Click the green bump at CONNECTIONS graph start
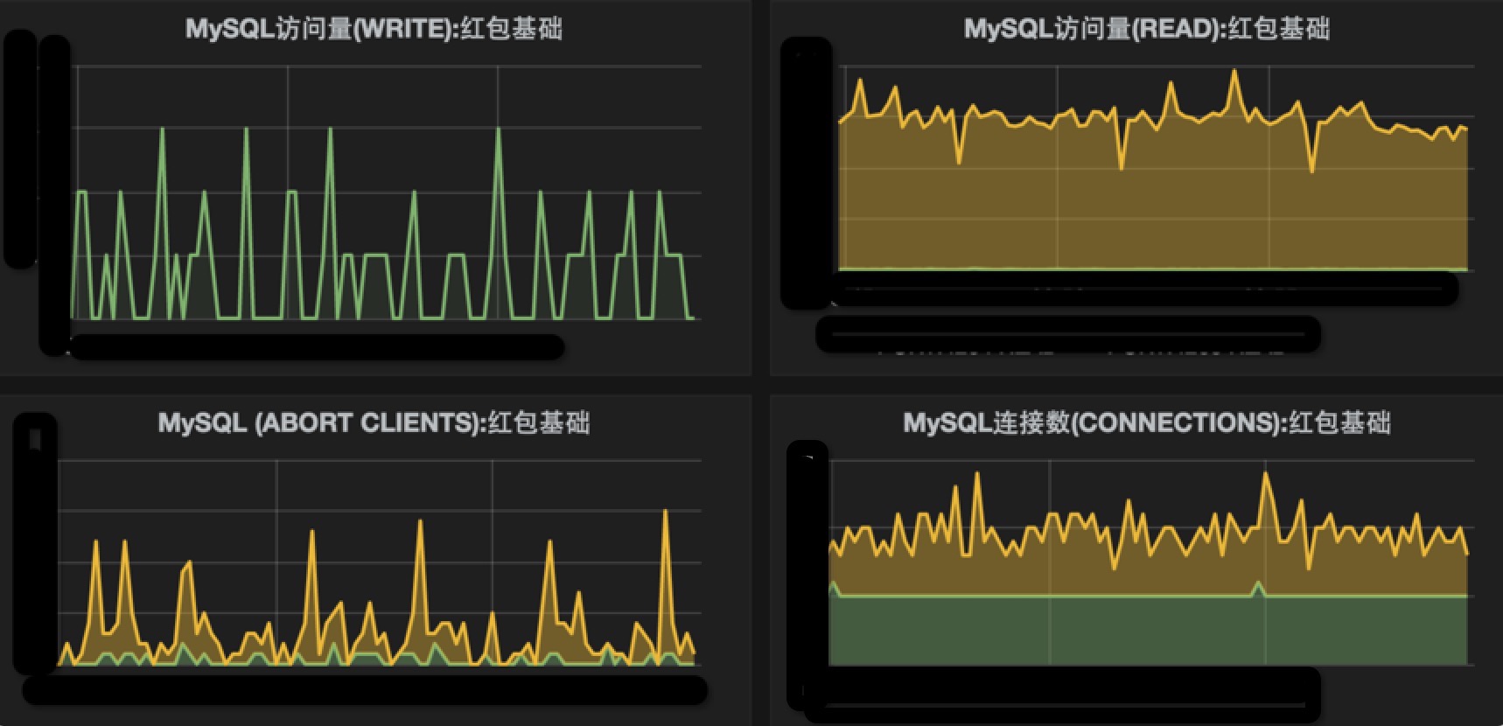1503x726 pixels. tap(834, 584)
